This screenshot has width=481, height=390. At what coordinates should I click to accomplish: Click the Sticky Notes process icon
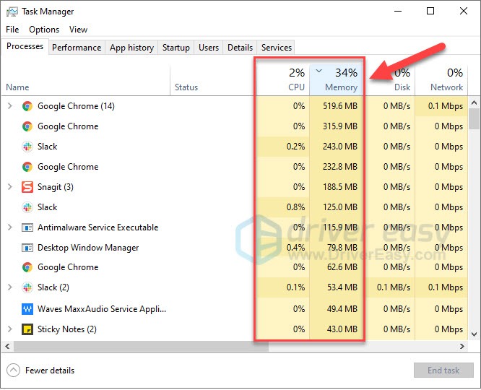[x=27, y=329]
